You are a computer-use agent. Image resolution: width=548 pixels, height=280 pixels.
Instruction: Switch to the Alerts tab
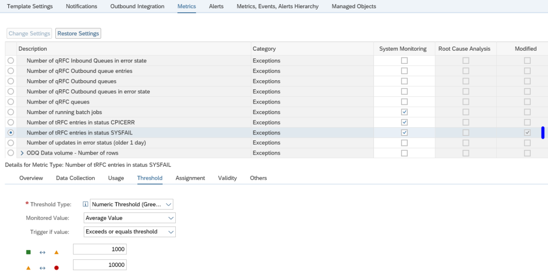(x=216, y=6)
